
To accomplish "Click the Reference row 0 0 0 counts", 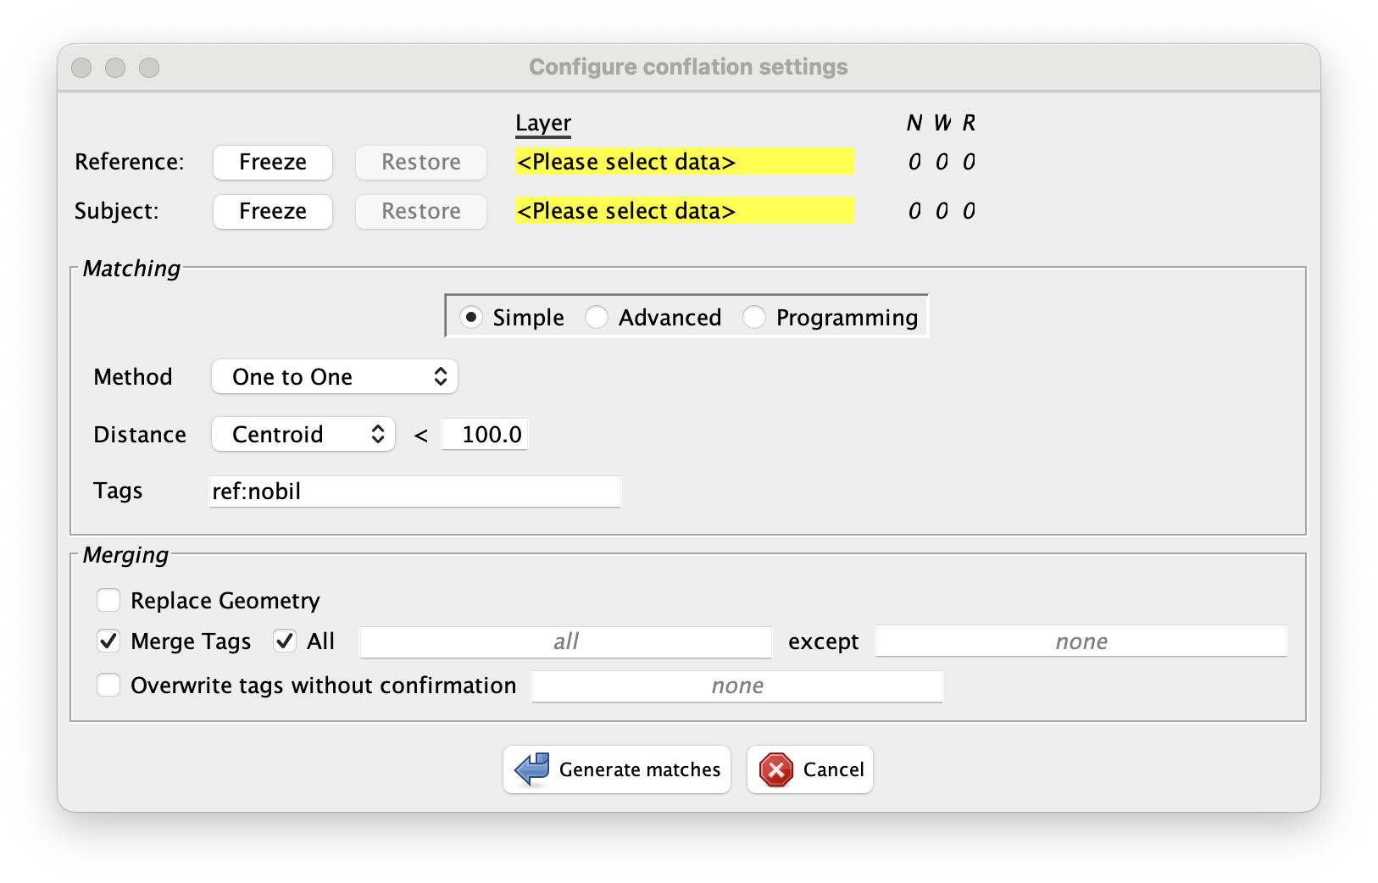I will click(x=942, y=162).
